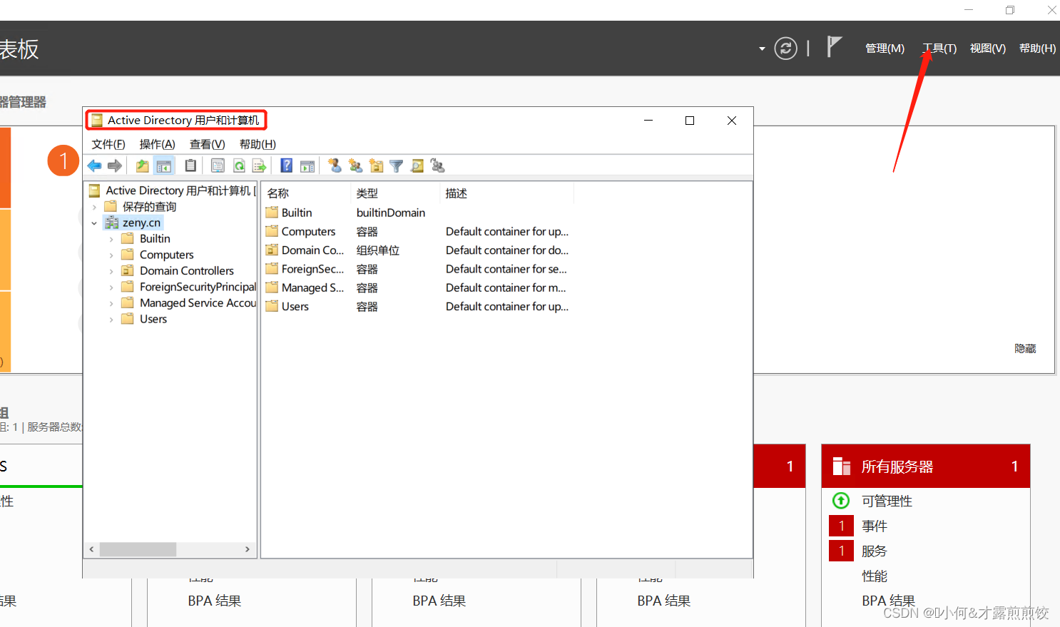Expand the Builtin node in tree

tap(111, 239)
